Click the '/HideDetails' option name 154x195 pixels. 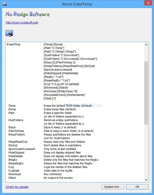(x=15, y=156)
